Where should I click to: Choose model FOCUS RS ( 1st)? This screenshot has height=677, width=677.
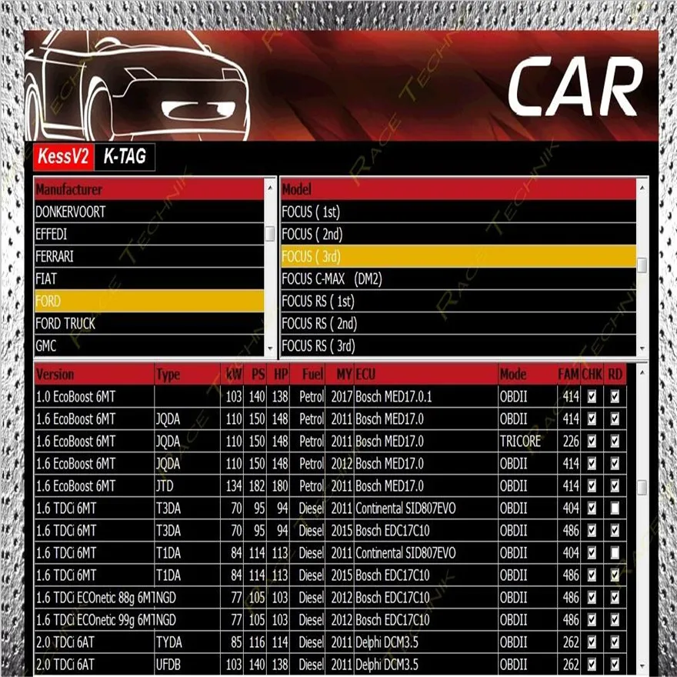(x=458, y=302)
